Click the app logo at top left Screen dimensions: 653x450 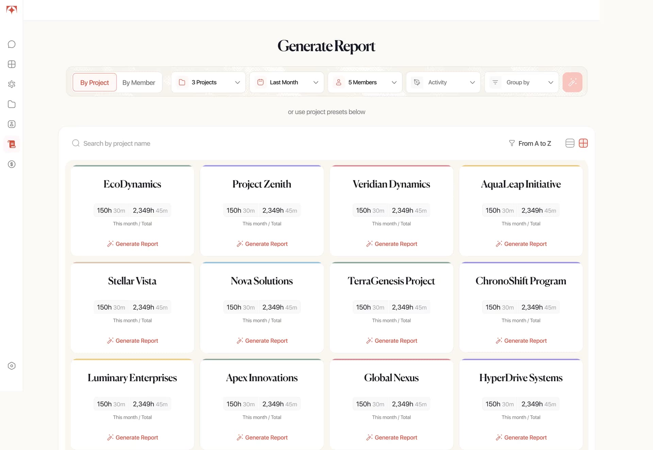pyautogui.click(x=12, y=10)
